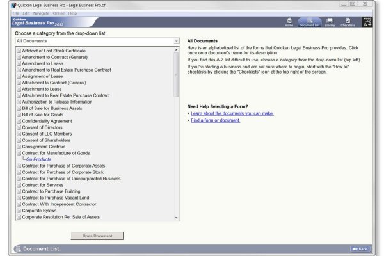Go to the Home icon
The width and height of the screenshot is (384, 256).
pos(289,22)
